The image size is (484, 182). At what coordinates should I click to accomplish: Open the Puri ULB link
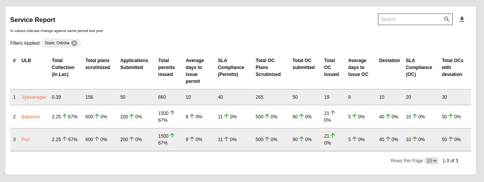[26, 140]
